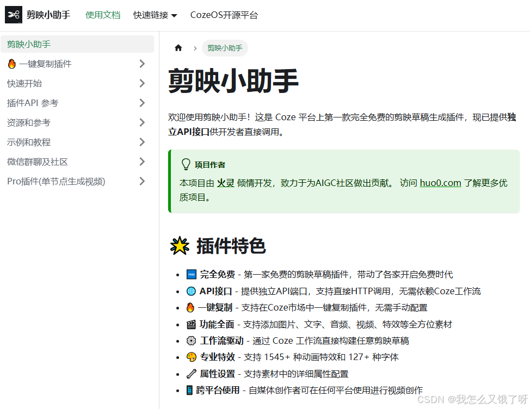Click the bold 功能全面 feature text
Viewport: 530px width, 409px height.
217,324
